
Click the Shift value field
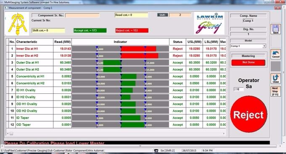(180, 15)
